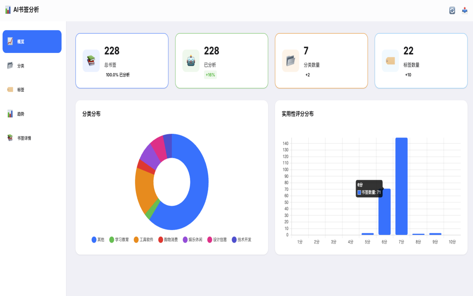Toggle 设计创意 legend item
Viewport: 473px width, 296px height.
coord(217,240)
